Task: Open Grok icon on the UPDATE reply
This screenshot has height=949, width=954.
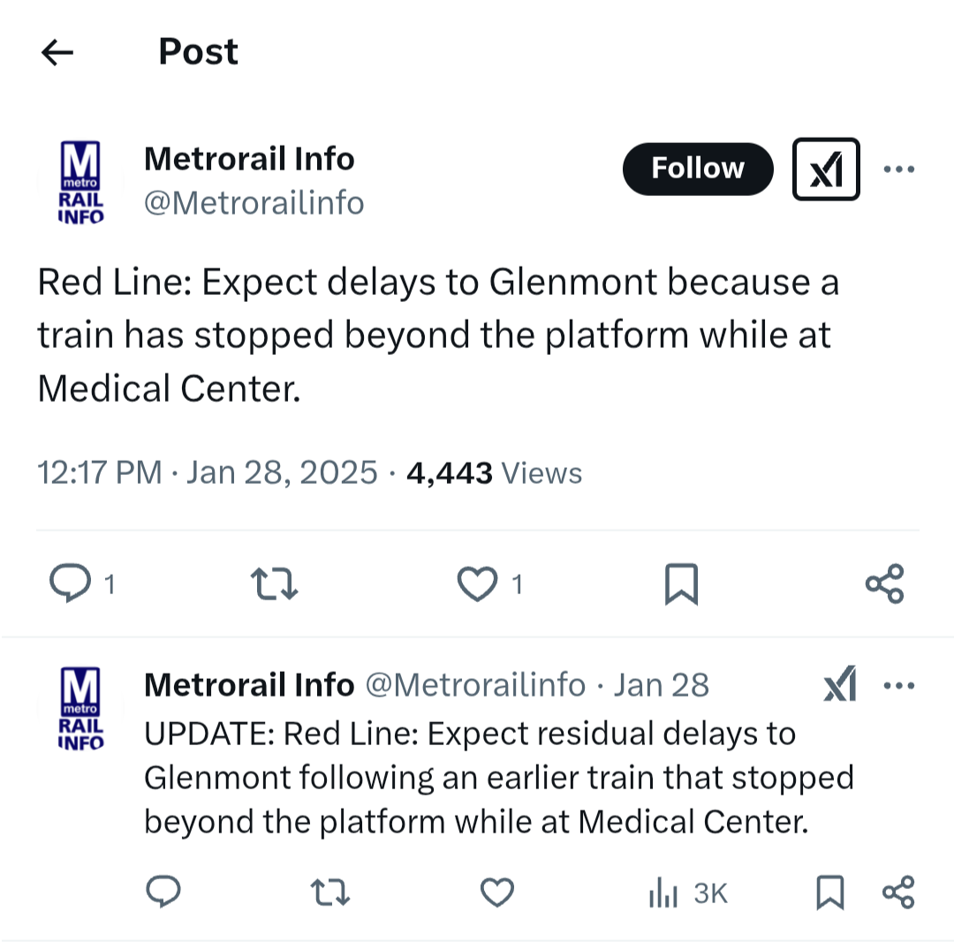Action: 839,686
